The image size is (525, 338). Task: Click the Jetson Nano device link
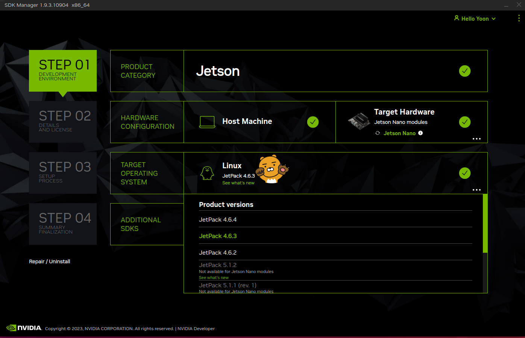[399, 133]
